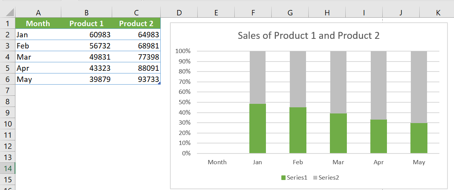Click the 100% vertical axis label
This screenshot has height=190, width=454.
[x=183, y=51]
